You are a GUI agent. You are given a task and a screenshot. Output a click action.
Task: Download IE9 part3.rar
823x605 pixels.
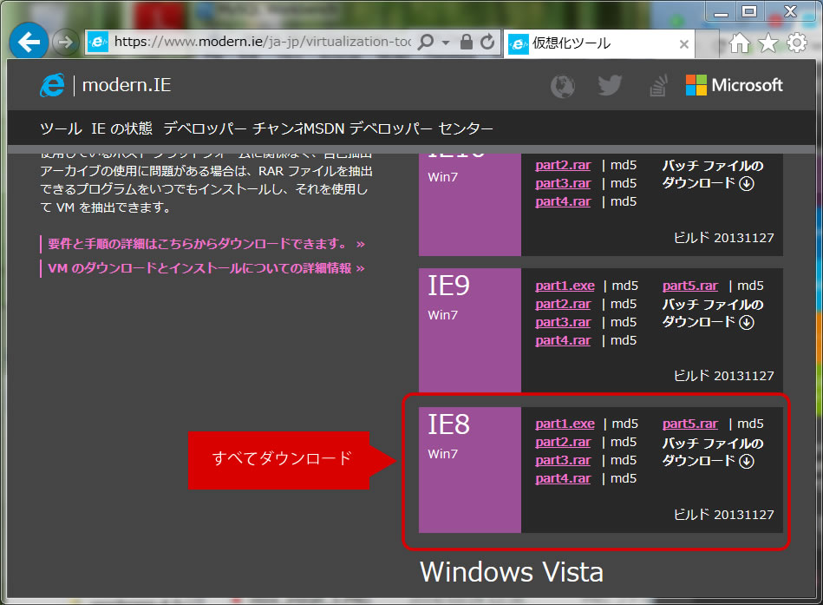click(563, 322)
